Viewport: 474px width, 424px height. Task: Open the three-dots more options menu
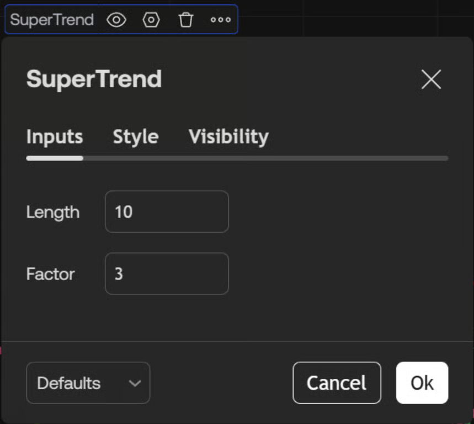click(x=221, y=20)
